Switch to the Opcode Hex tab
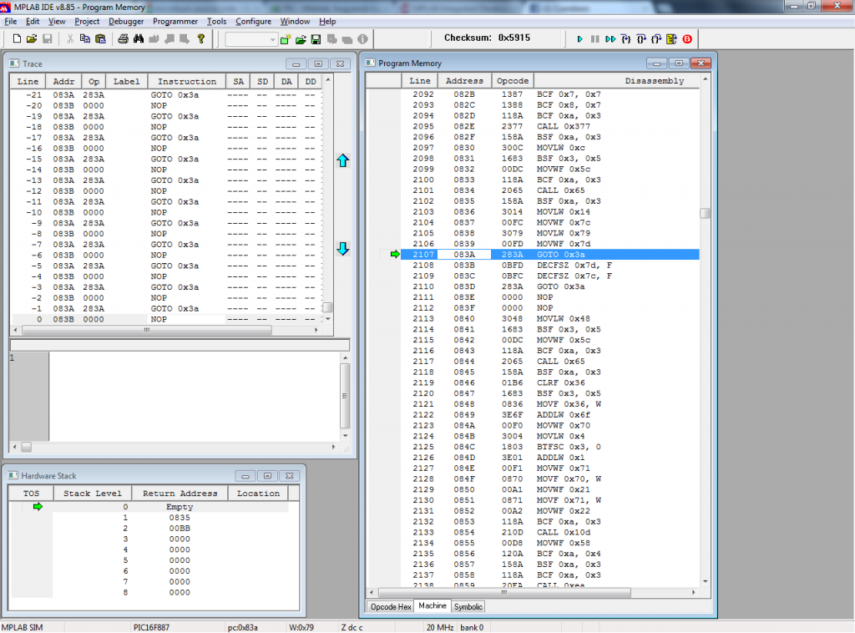Image resolution: width=855 pixels, height=633 pixels. [x=391, y=607]
